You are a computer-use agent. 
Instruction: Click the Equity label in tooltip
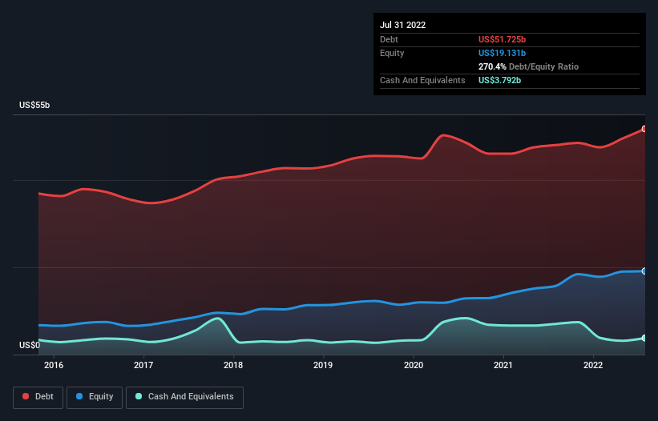pyautogui.click(x=392, y=53)
